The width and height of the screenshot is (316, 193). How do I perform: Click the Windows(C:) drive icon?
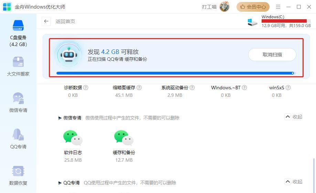point(252,22)
